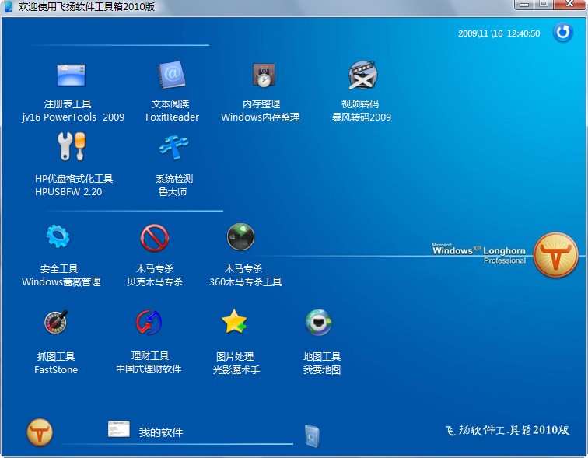Maximize the 飞扬软件工具箱 window

pos(544,4)
